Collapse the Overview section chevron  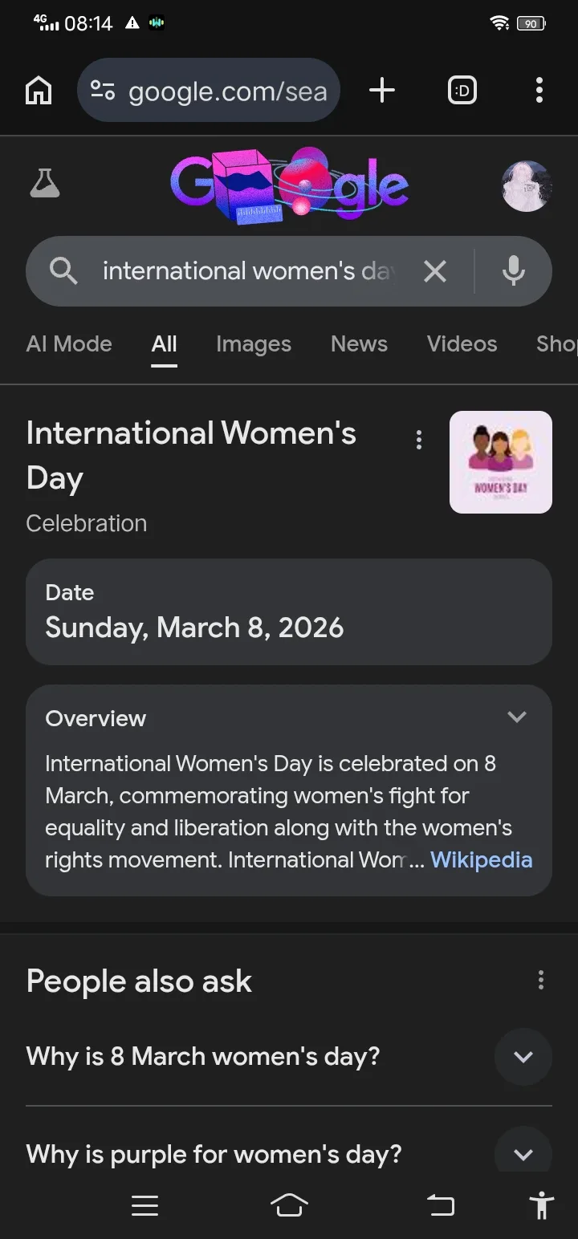click(517, 717)
